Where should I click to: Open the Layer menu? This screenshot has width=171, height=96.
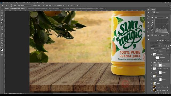[x=14, y=3]
